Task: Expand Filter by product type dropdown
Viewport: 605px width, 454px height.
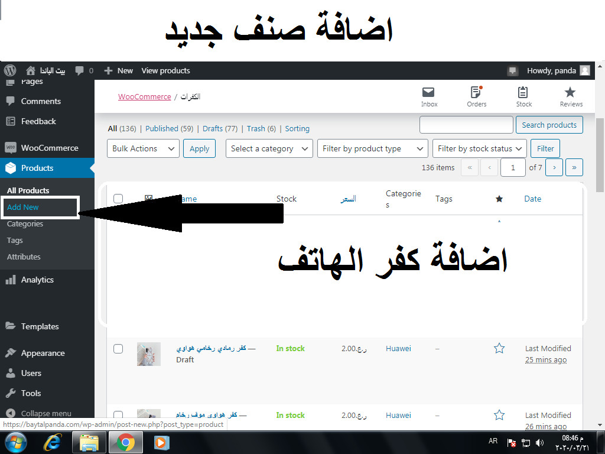Action: [372, 148]
